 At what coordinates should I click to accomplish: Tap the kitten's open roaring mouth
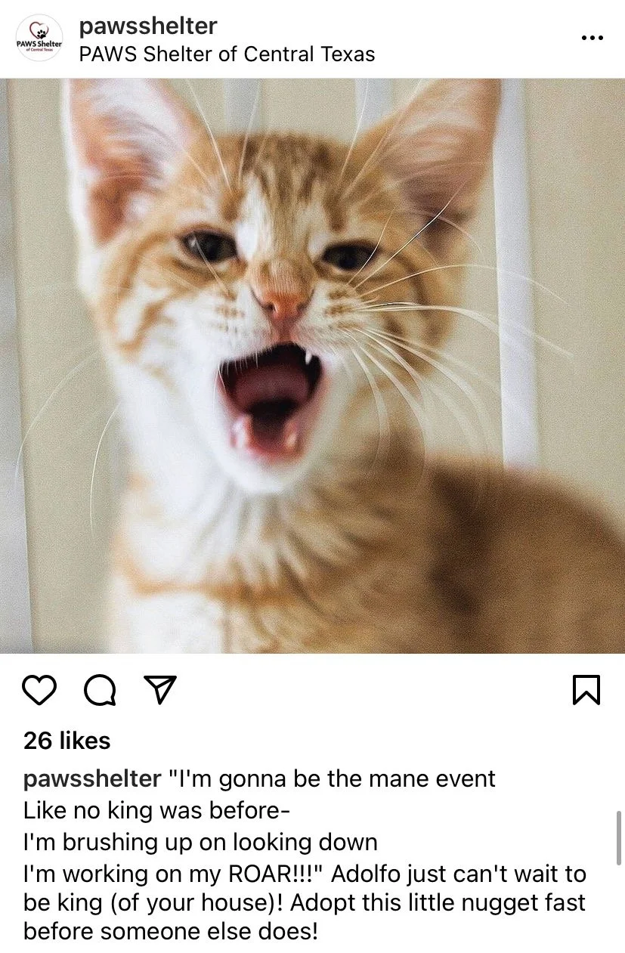click(x=271, y=397)
